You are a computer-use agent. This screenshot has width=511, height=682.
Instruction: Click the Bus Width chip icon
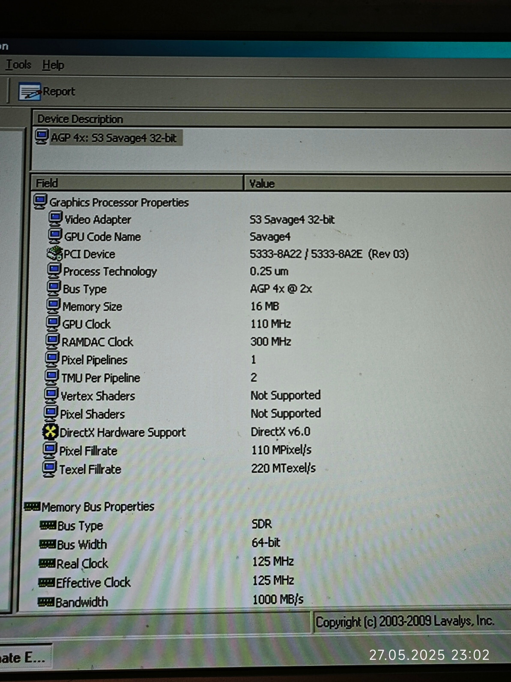(47, 544)
